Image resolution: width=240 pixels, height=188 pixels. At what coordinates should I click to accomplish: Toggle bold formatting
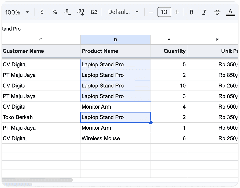191,12
